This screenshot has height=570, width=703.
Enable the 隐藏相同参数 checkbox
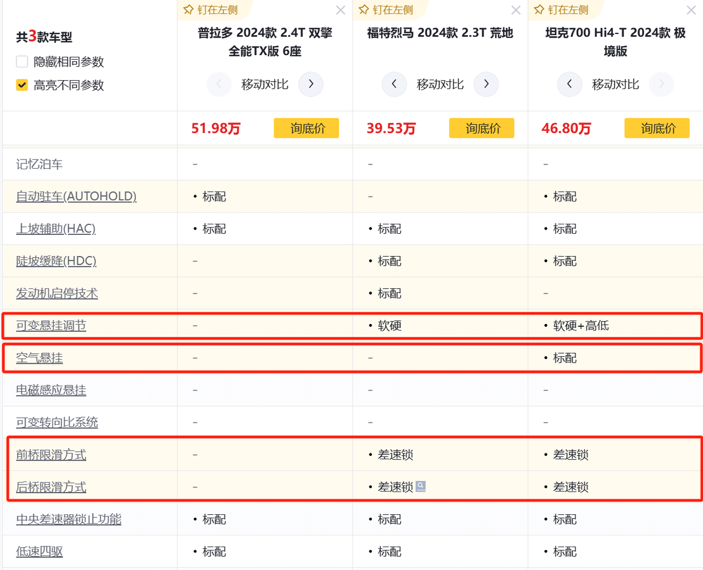(22, 61)
